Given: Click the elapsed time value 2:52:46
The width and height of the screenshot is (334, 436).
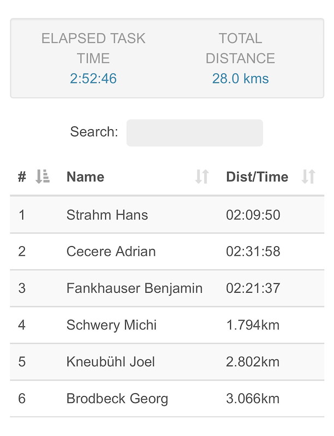Looking at the screenshot, I should (x=93, y=78).
